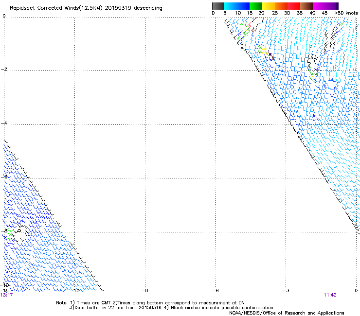
Task: Click the red 30-35 knots legend swatch
Action: [294, 6]
